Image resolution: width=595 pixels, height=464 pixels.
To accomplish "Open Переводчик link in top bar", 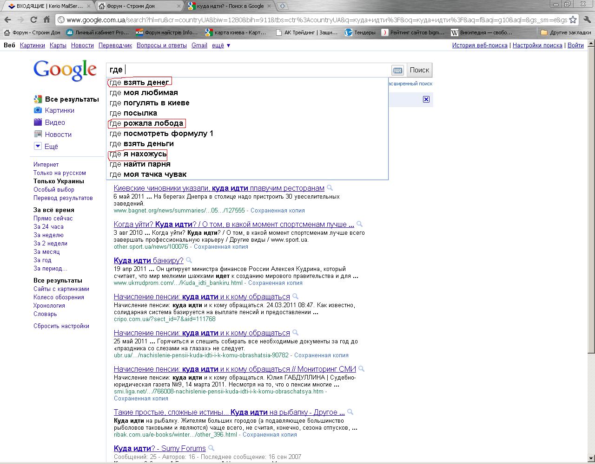I will pyautogui.click(x=115, y=45).
